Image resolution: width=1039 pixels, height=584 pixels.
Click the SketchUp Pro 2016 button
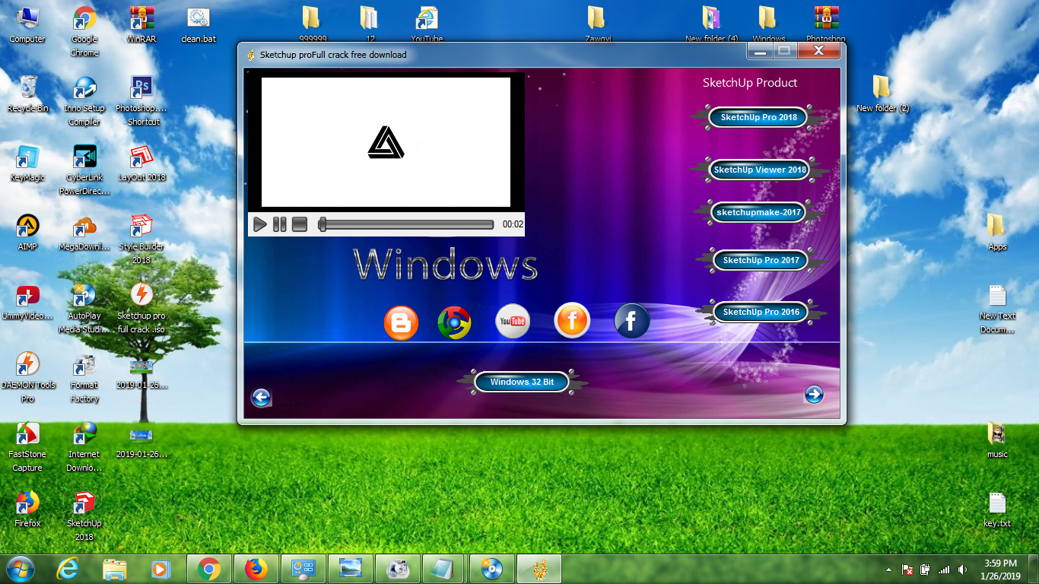tap(761, 312)
